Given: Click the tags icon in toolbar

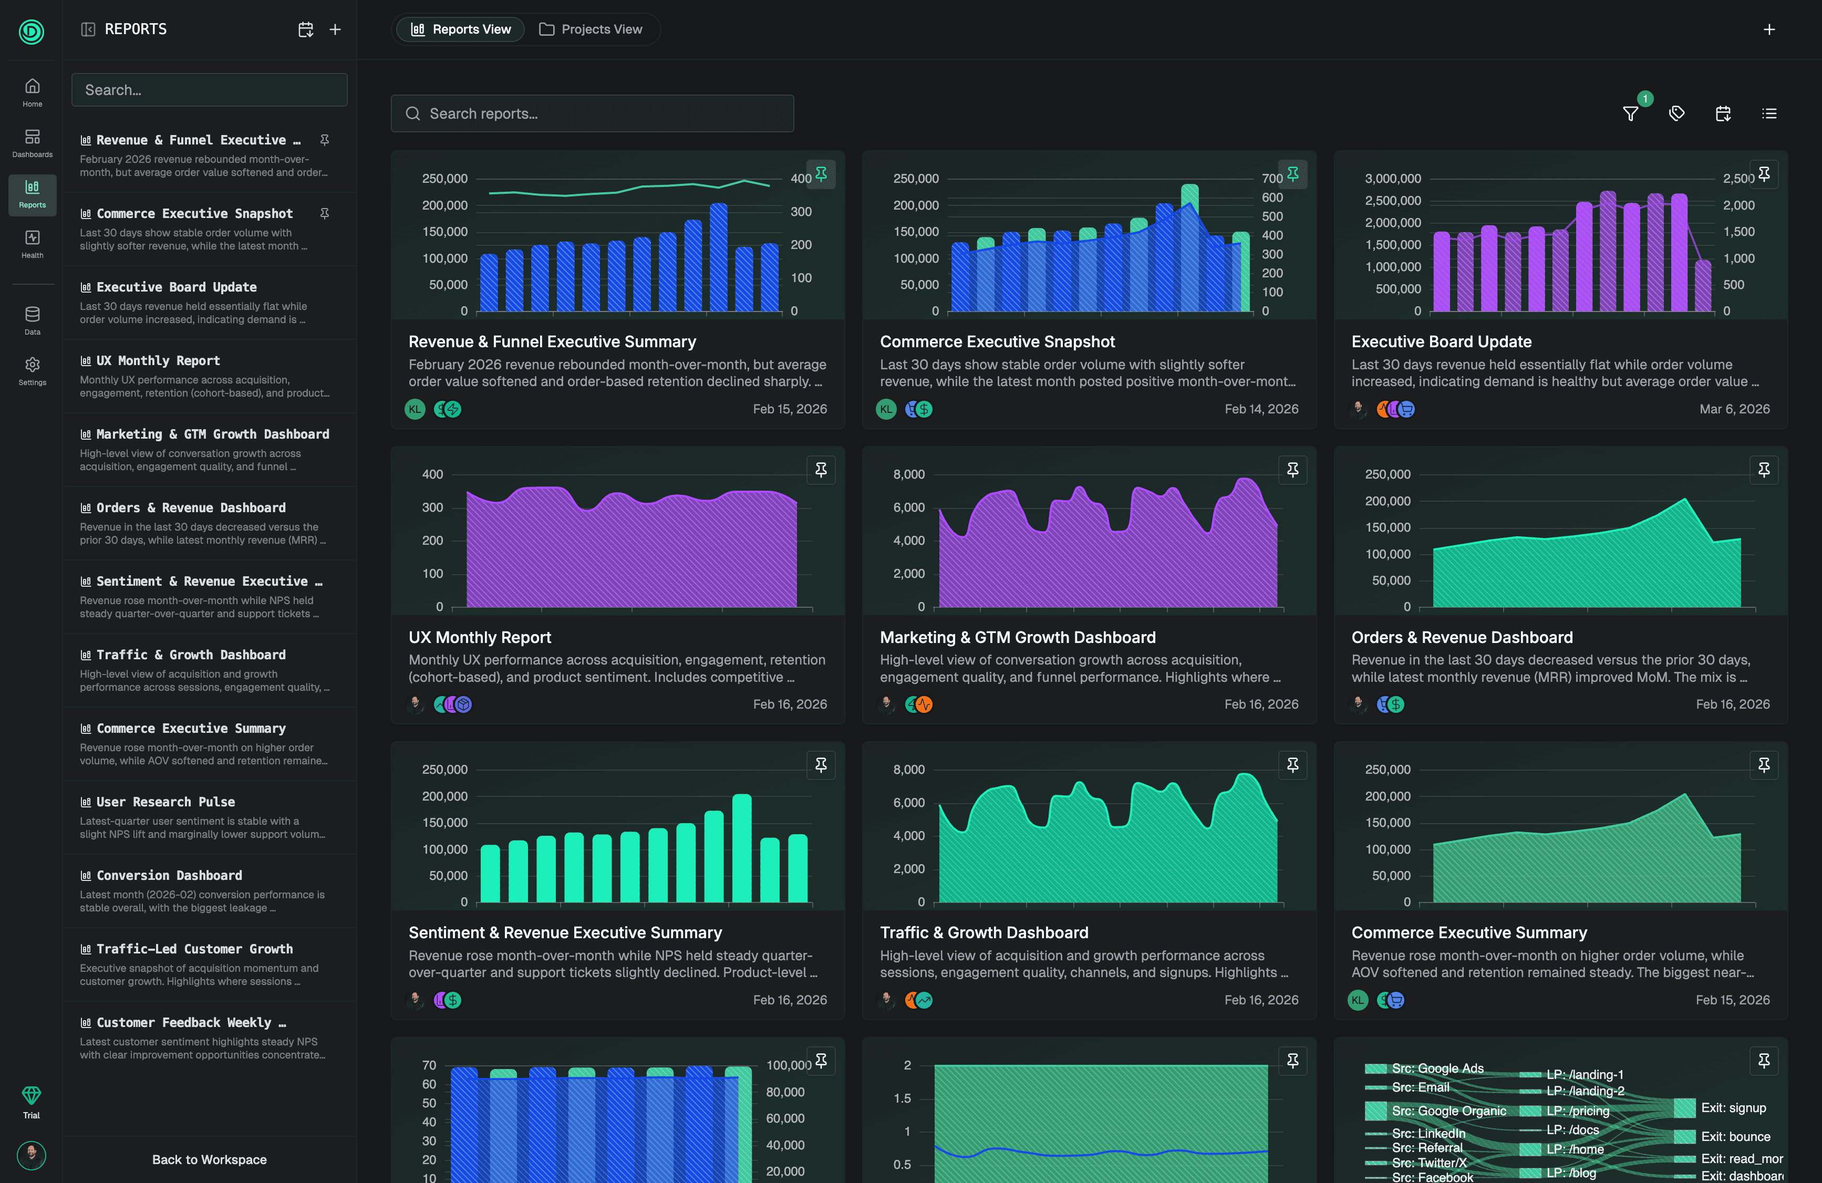Looking at the screenshot, I should pyautogui.click(x=1676, y=113).
